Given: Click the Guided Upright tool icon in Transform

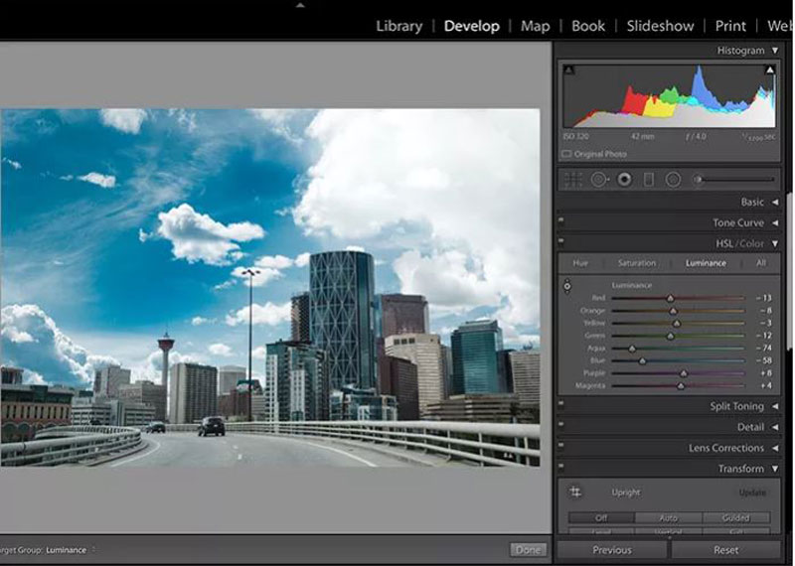Looking at the screenshot, I should [x=574, y=492].
